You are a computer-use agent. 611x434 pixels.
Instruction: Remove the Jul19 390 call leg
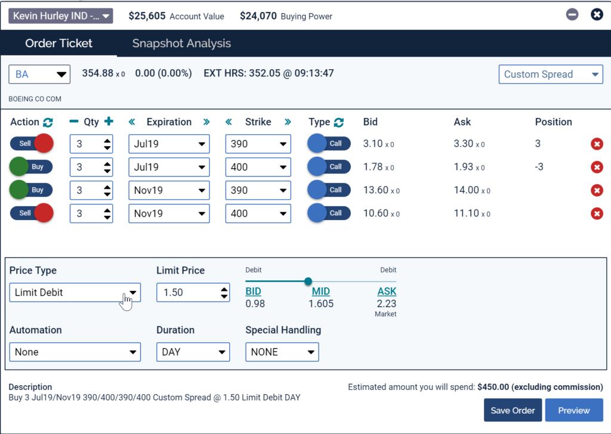pos(596,144)
